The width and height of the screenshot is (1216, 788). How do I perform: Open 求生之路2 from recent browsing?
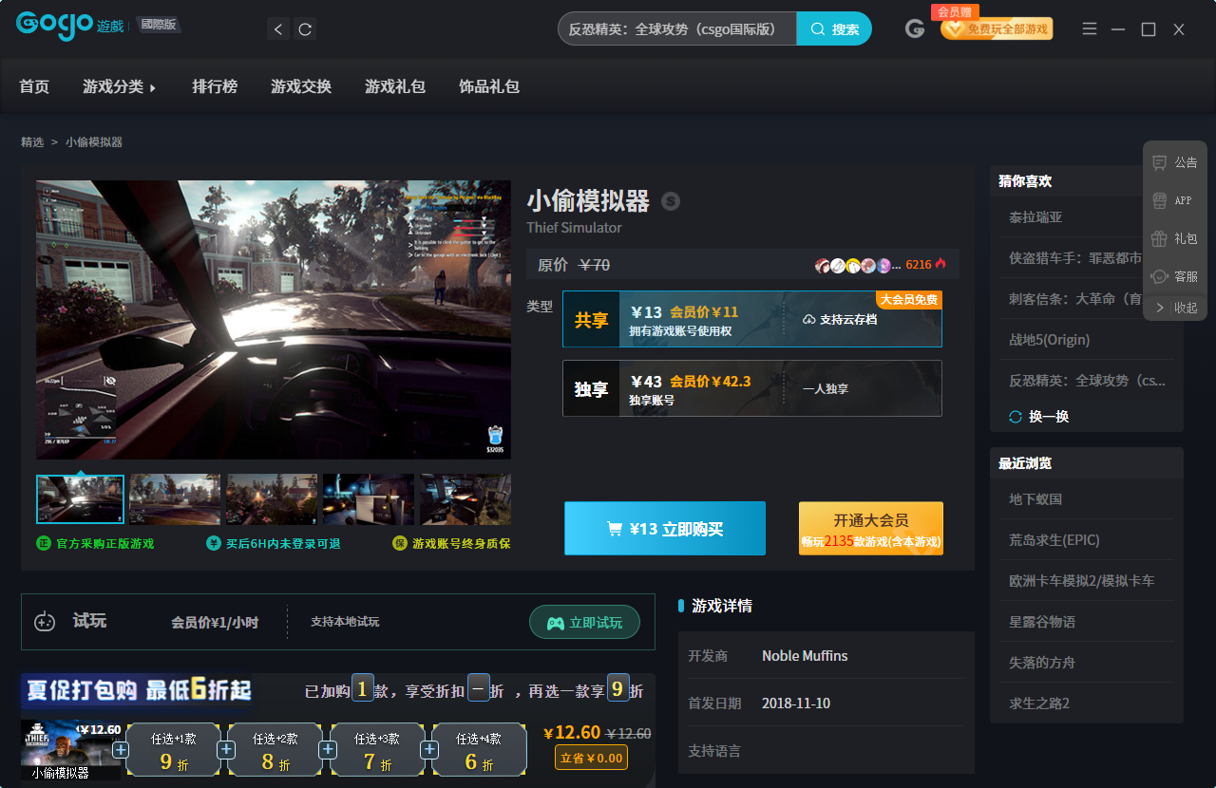point(1039,704)
